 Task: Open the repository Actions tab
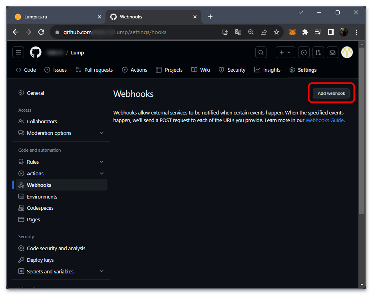pyautogui.click(x=135, y=70)
